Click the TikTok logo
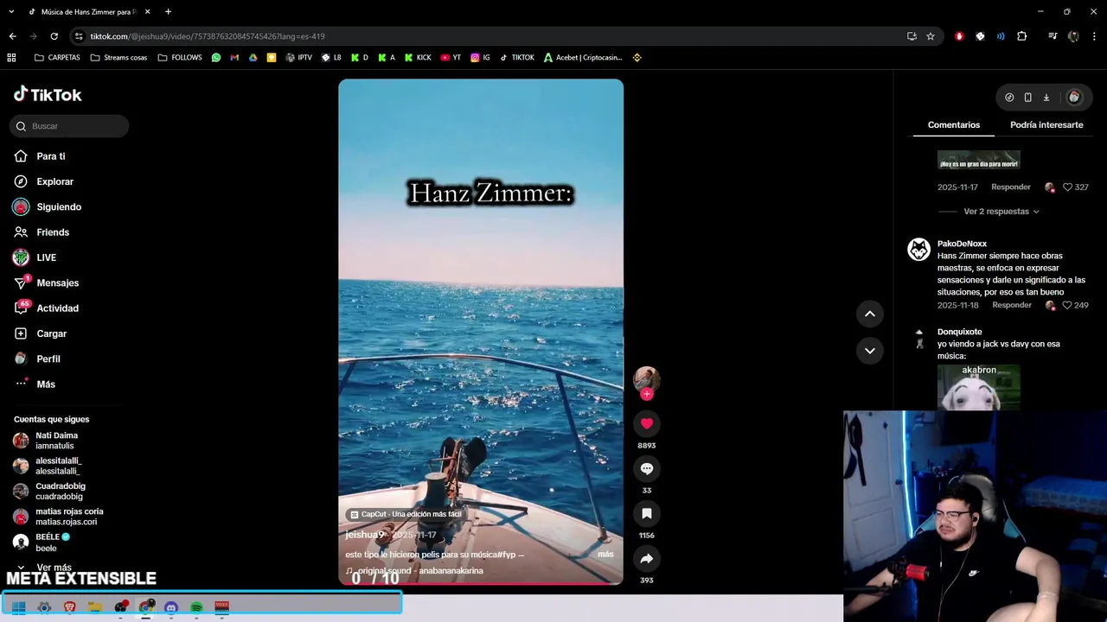 click(x=48, y=94)
